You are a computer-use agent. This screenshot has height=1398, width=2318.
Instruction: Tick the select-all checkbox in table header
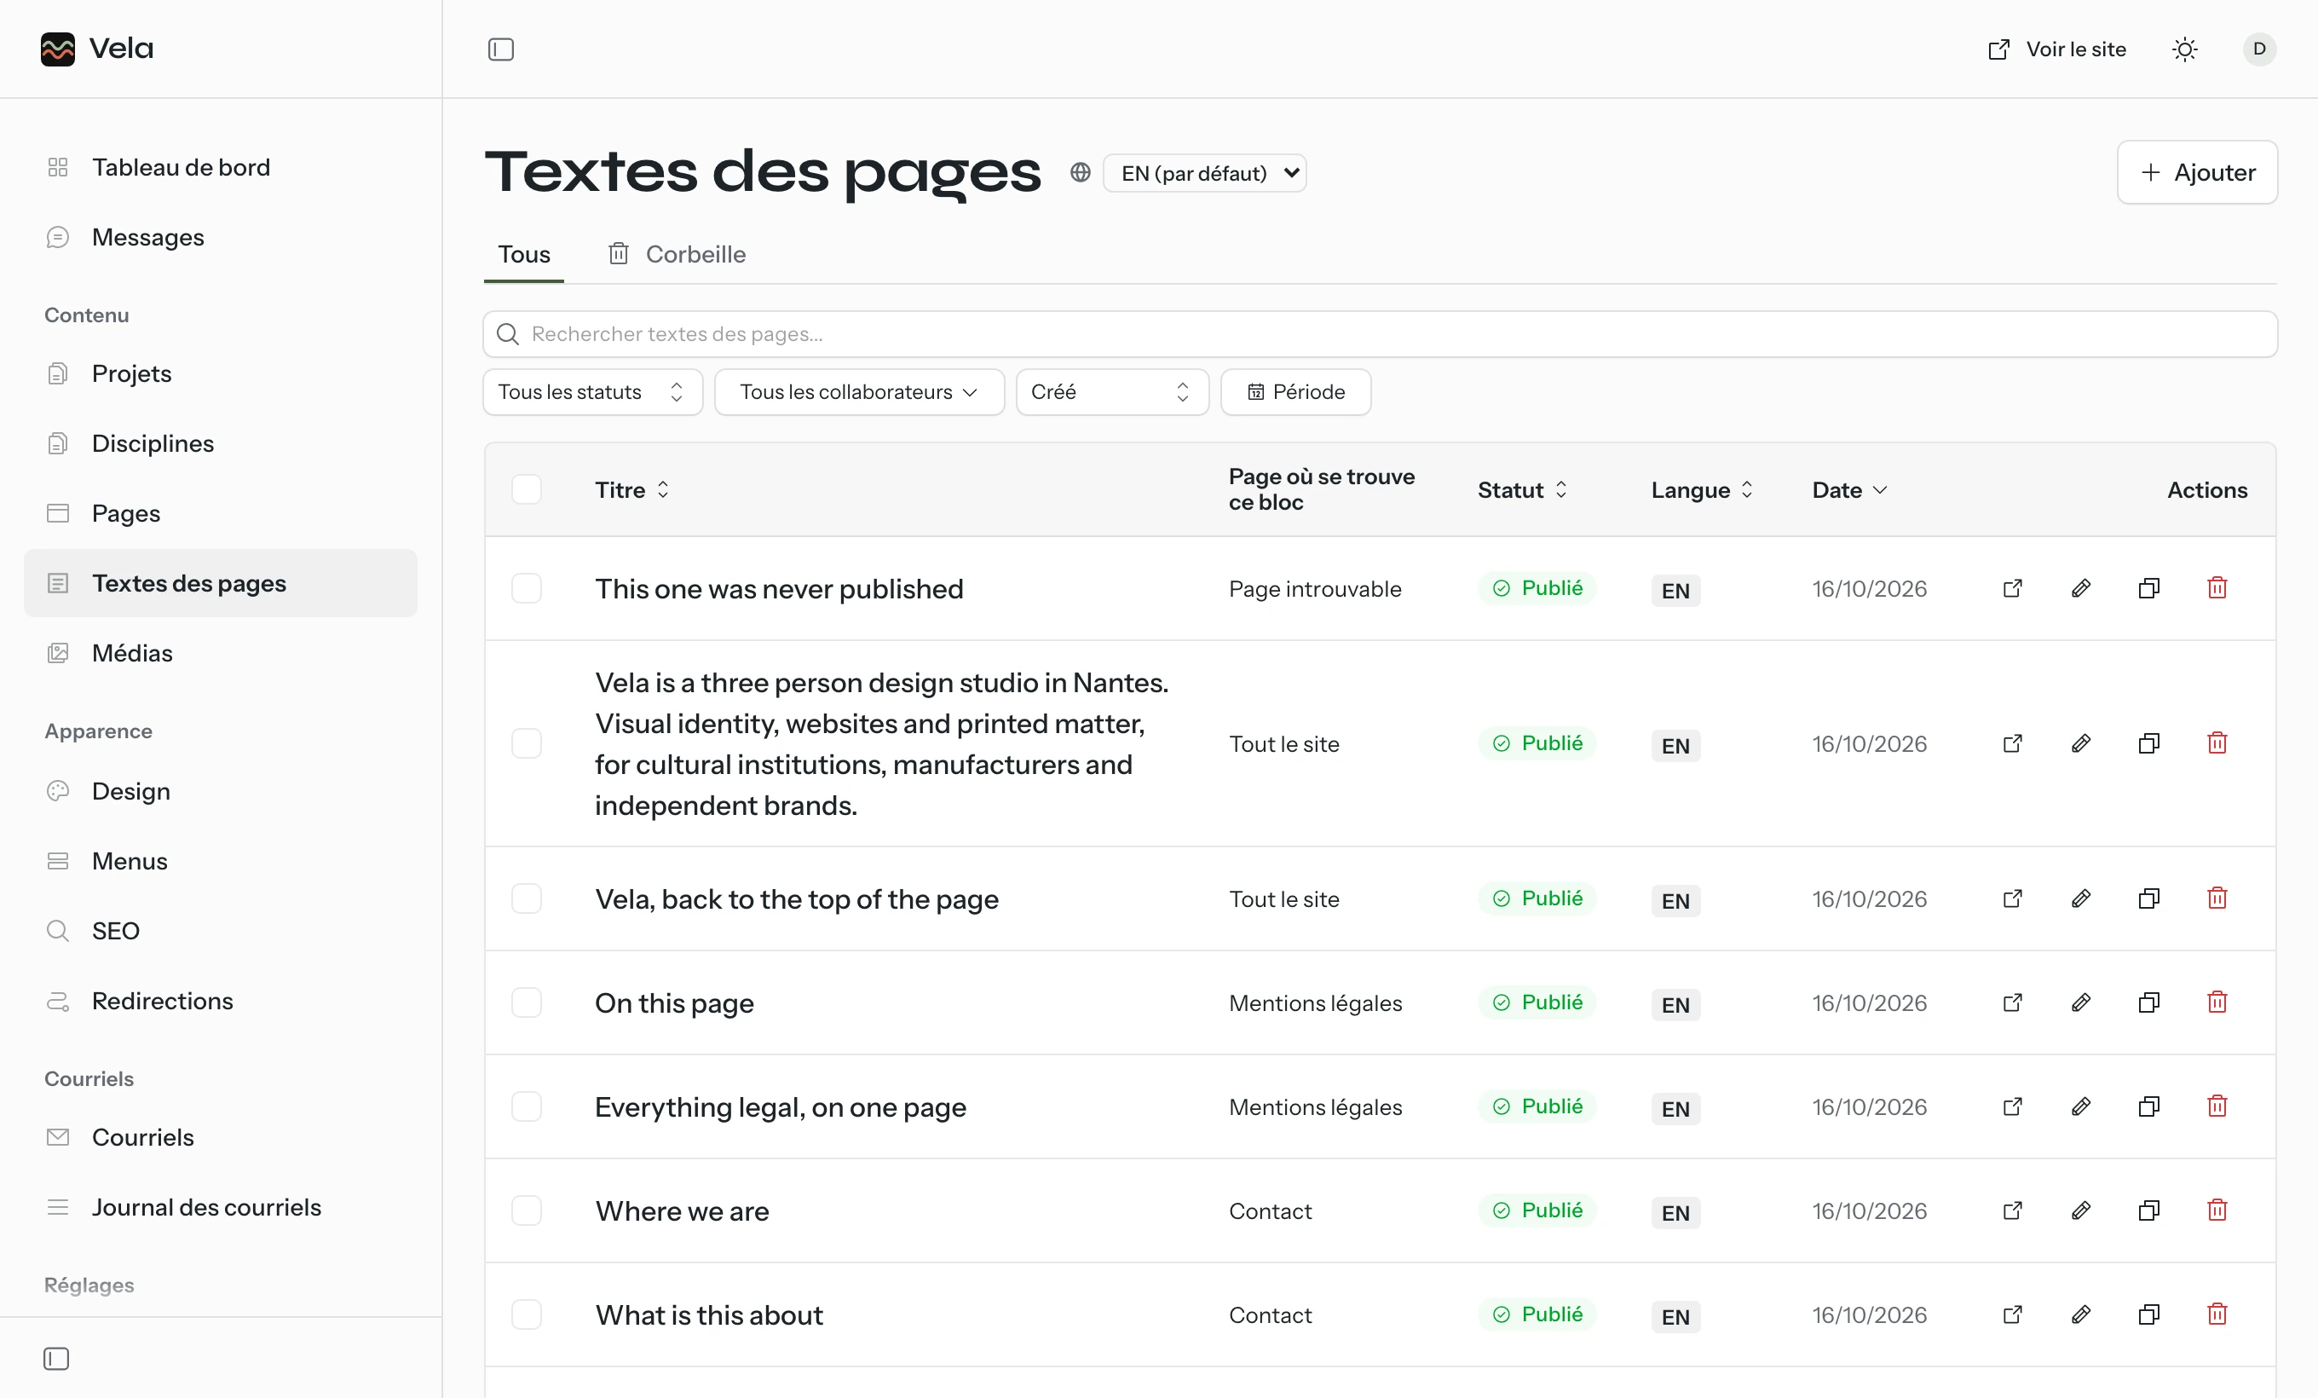[527, 489]
